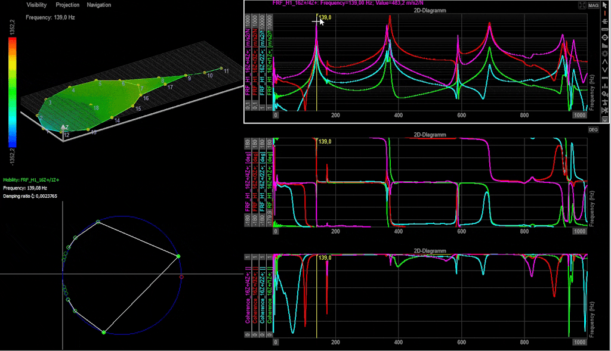Click the magnitude diagram frequency axis minimum 0
Viewport: 611px width, 351px height.
[x=276, y=115]
